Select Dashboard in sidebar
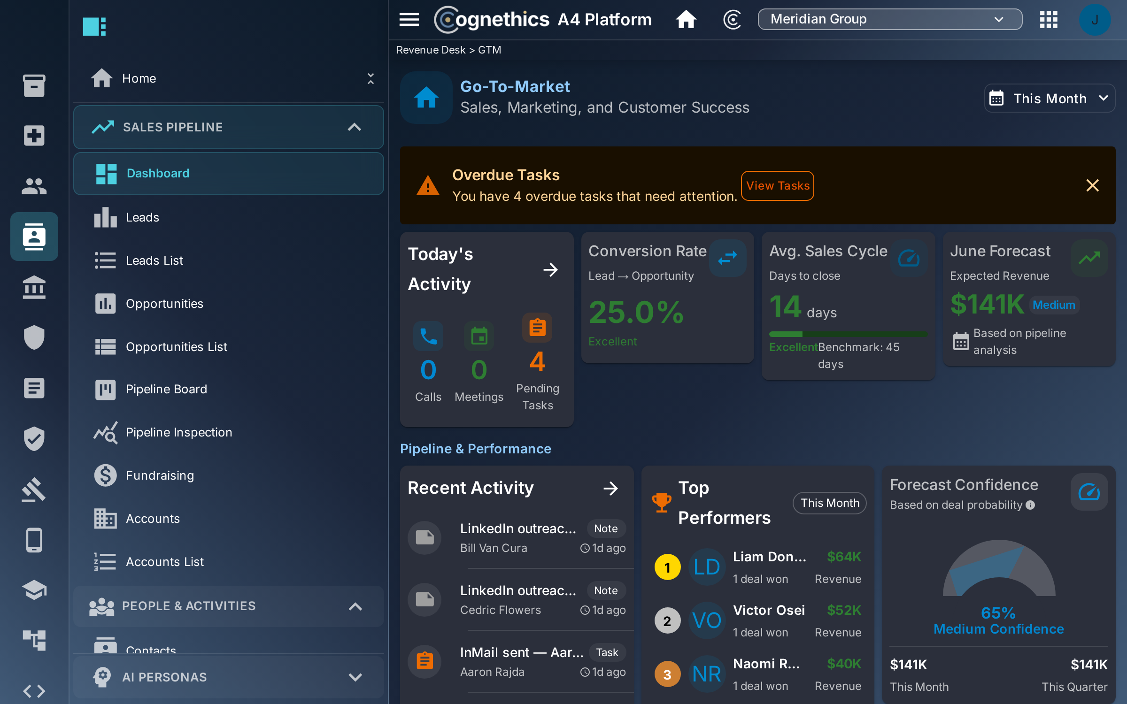This screenshot has width=1127, height=704. (x=229, y=174)
